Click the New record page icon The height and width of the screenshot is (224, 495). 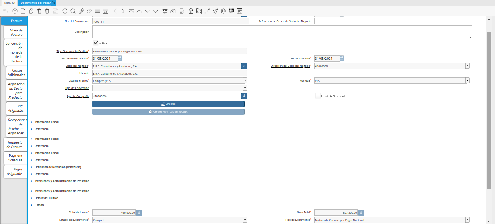(x=23, y=11)
